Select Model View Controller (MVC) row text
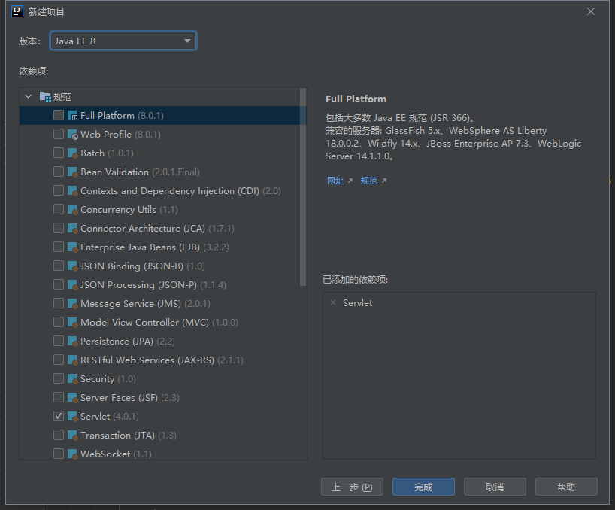The height and width of the screenshot is (510, 615). (159, 323)
